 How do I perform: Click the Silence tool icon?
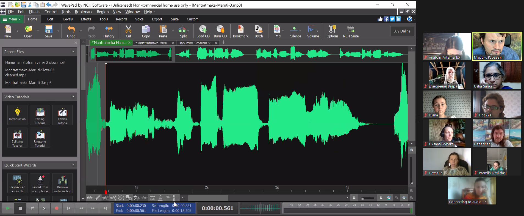click(294, 29)
